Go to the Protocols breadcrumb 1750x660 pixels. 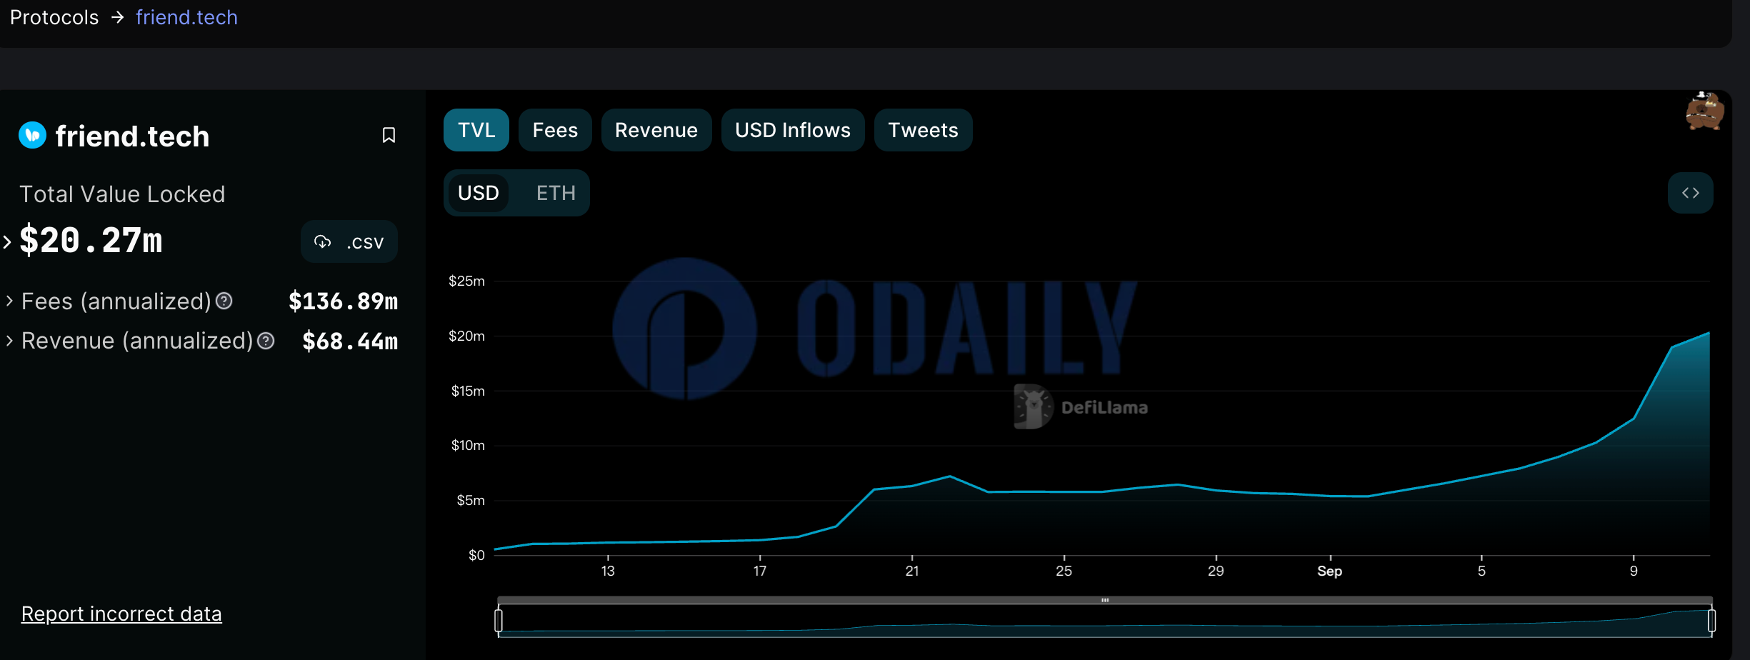tap(54, 17)
